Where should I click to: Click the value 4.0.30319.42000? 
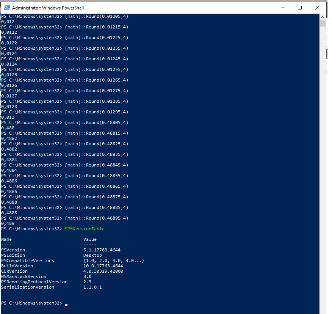click(x=103, y=271)
